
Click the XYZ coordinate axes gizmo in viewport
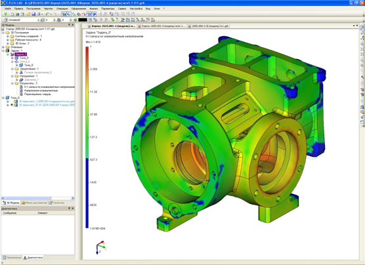click(x=100, y=247)
